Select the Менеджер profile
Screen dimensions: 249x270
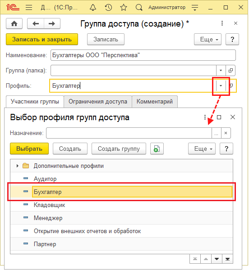click(121, 218)
